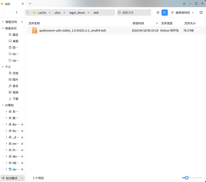Sort by 修改时间 column header
Screen dimensions: 206x182
138,23
